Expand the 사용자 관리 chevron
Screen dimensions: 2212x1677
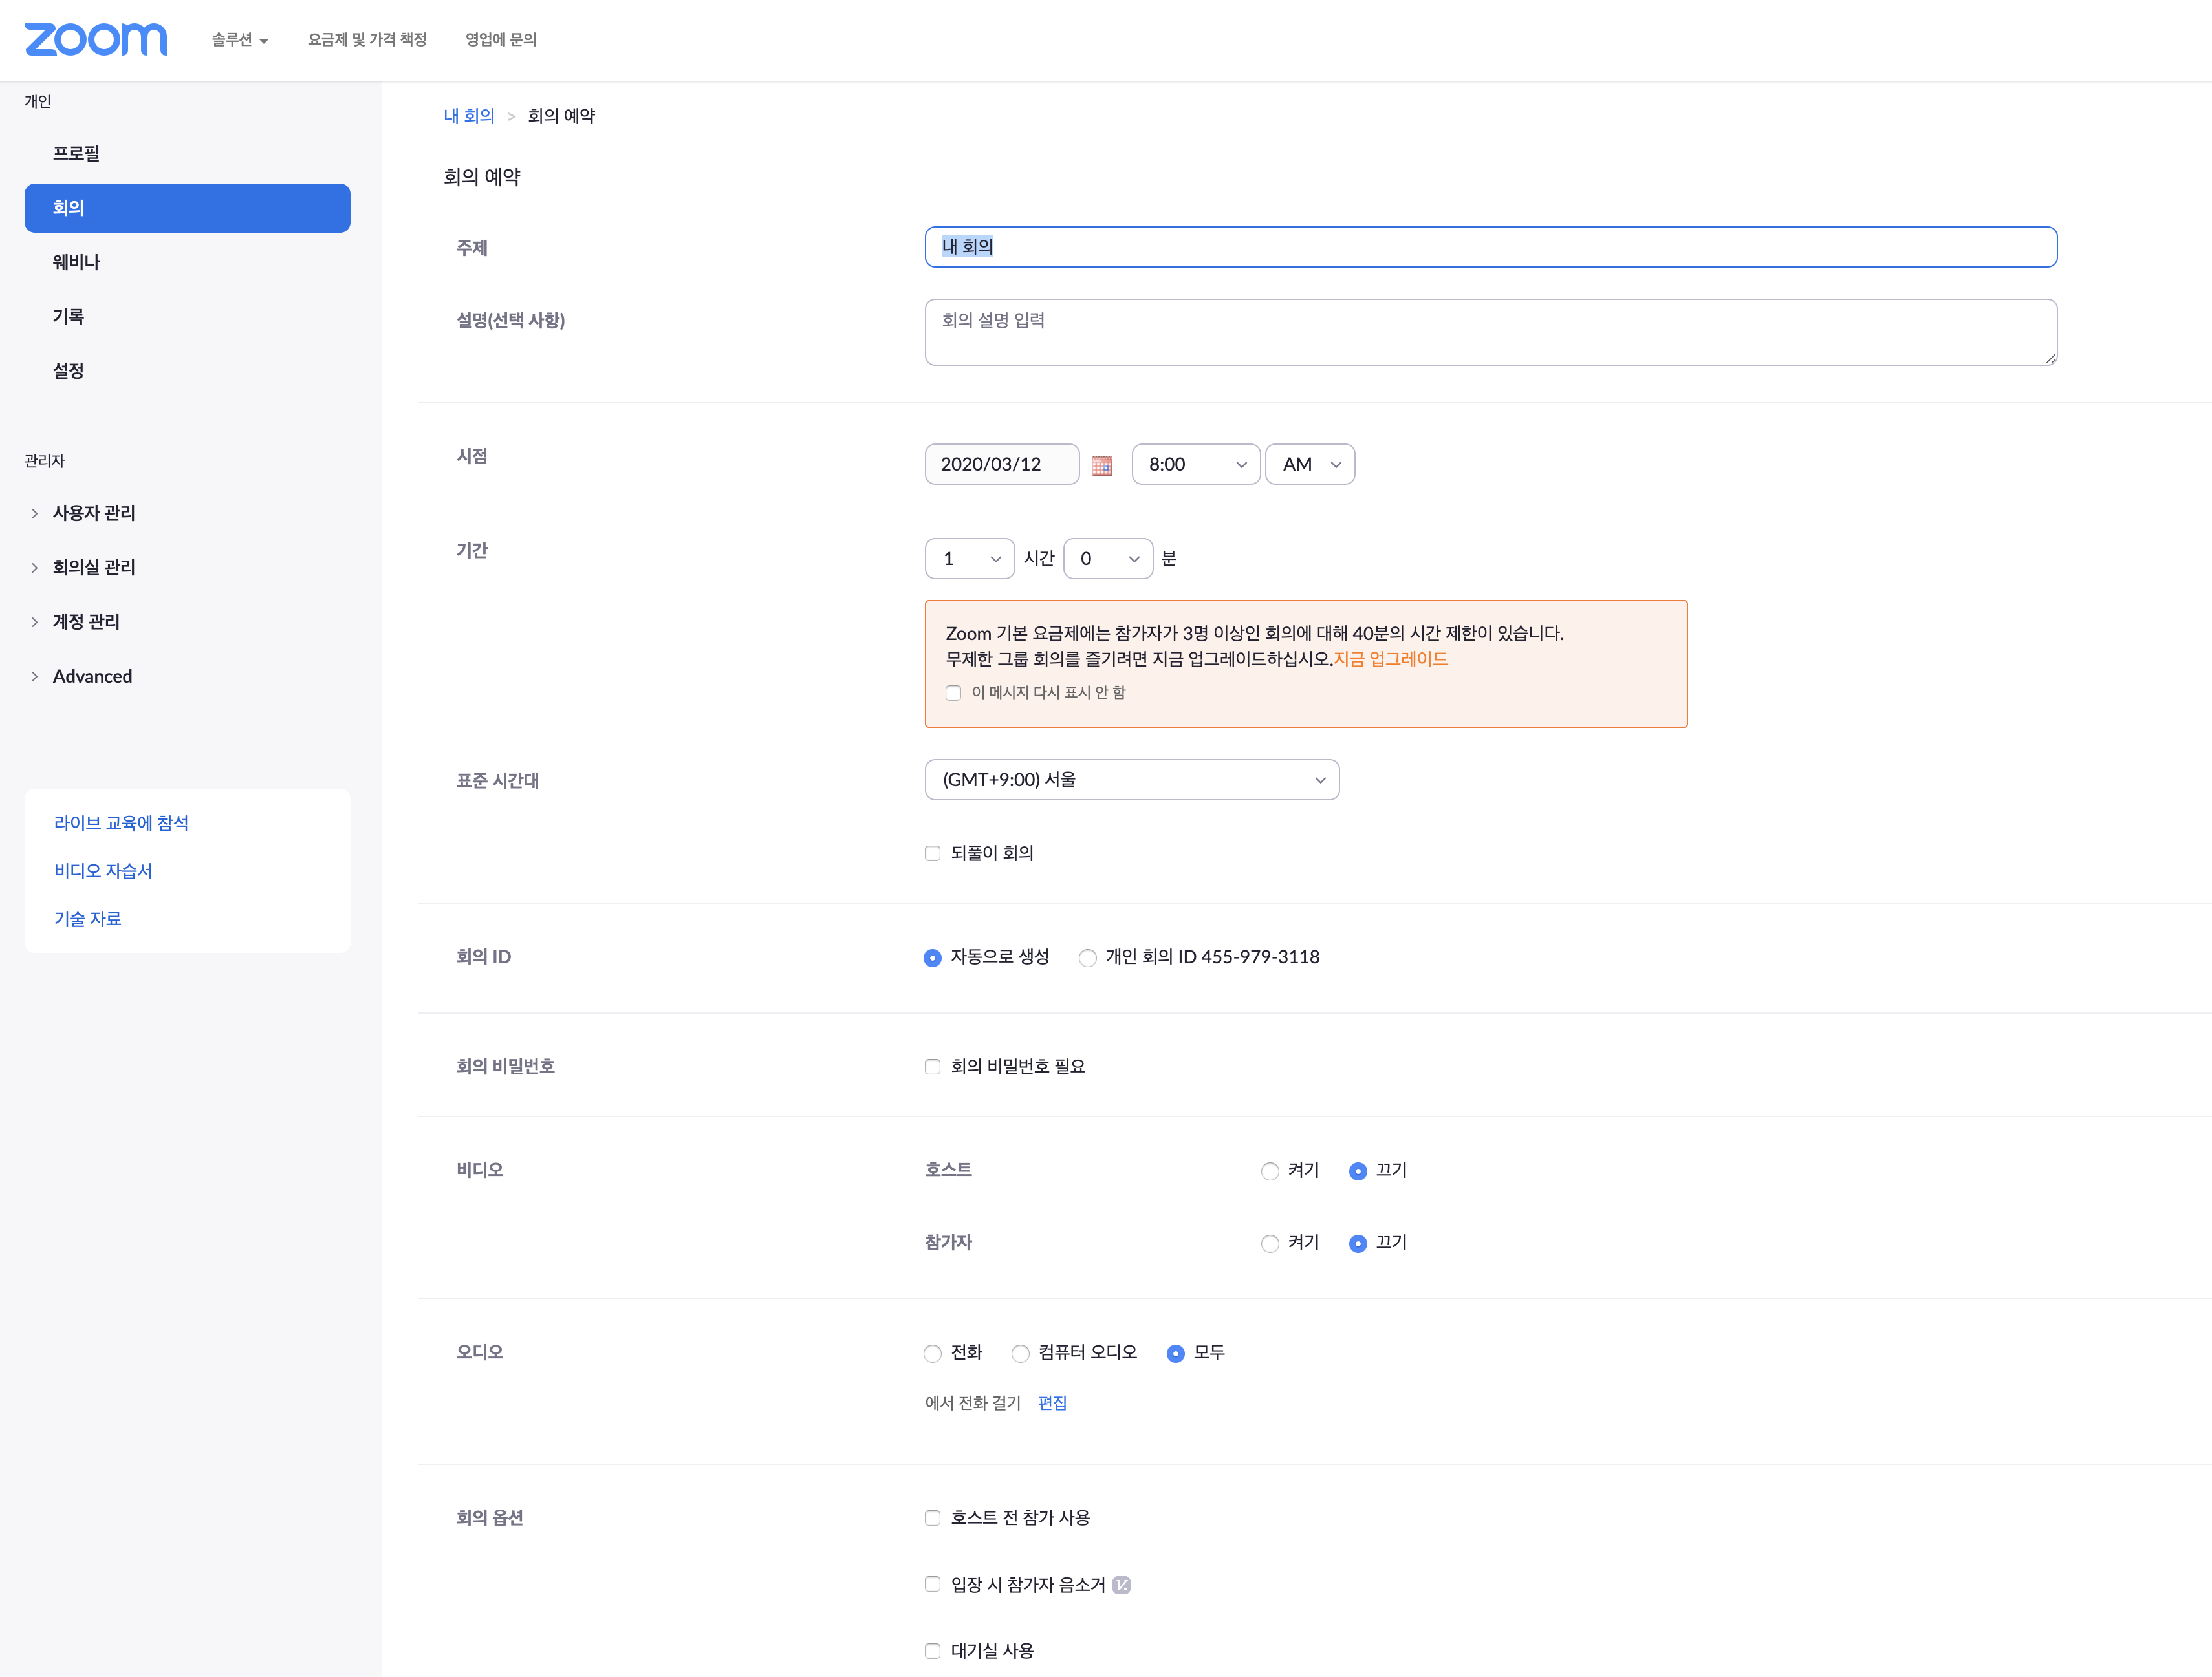[34, 513]
